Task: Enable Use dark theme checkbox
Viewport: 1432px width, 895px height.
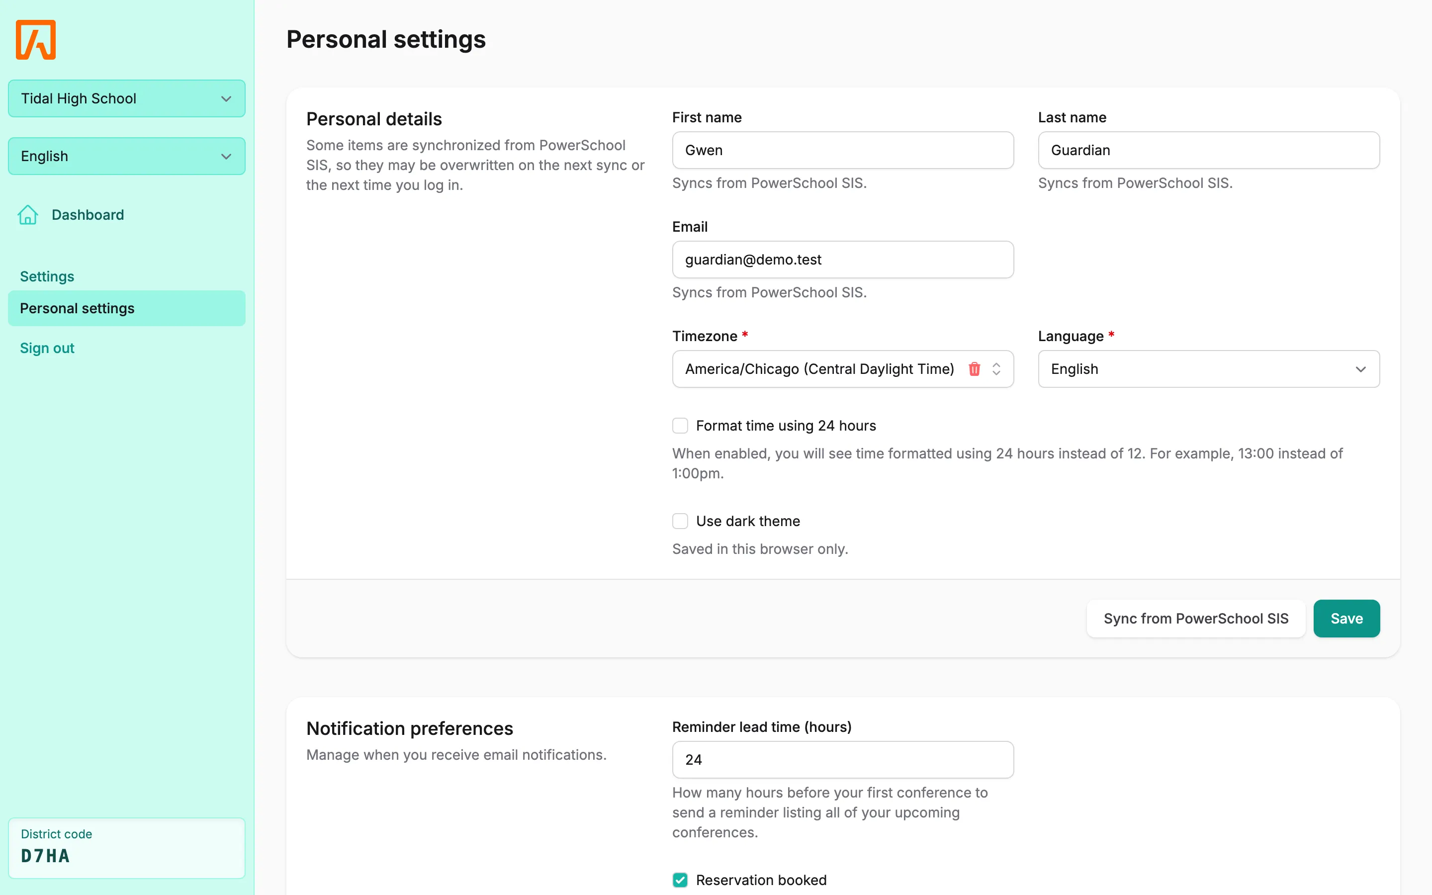Action: point(680,521)
